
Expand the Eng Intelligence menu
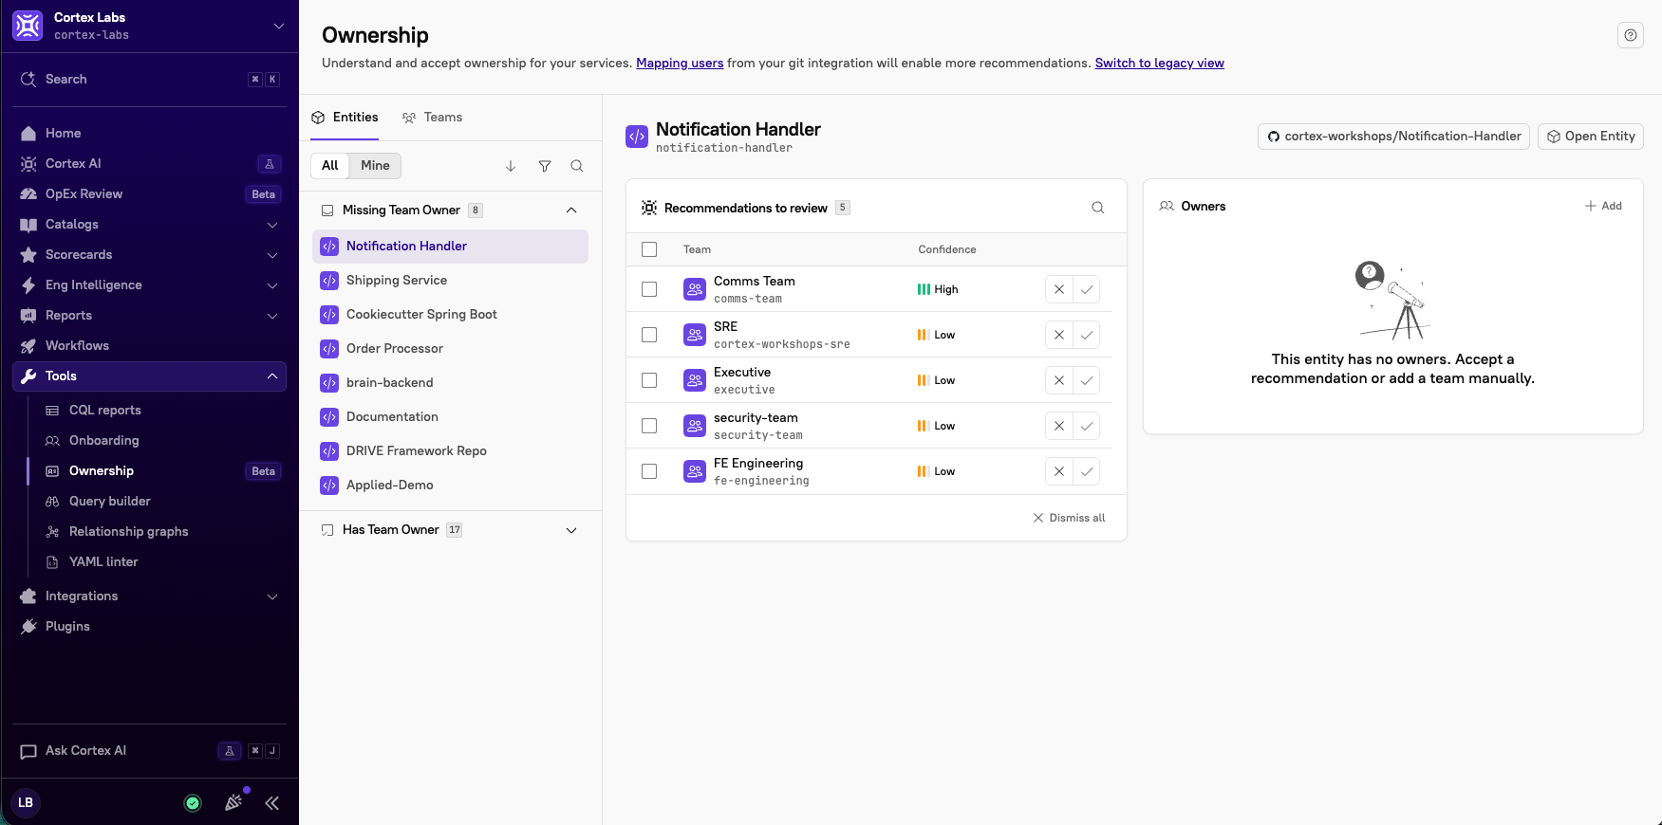pos(149,285)
